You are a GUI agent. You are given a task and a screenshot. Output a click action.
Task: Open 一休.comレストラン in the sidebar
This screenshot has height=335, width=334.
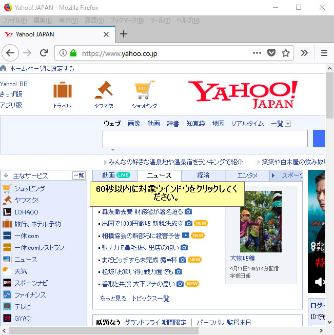tap(40, 248)
